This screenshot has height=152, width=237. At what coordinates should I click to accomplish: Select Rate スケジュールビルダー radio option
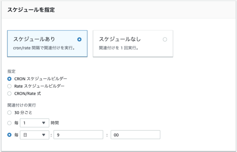tap(9, 86)
